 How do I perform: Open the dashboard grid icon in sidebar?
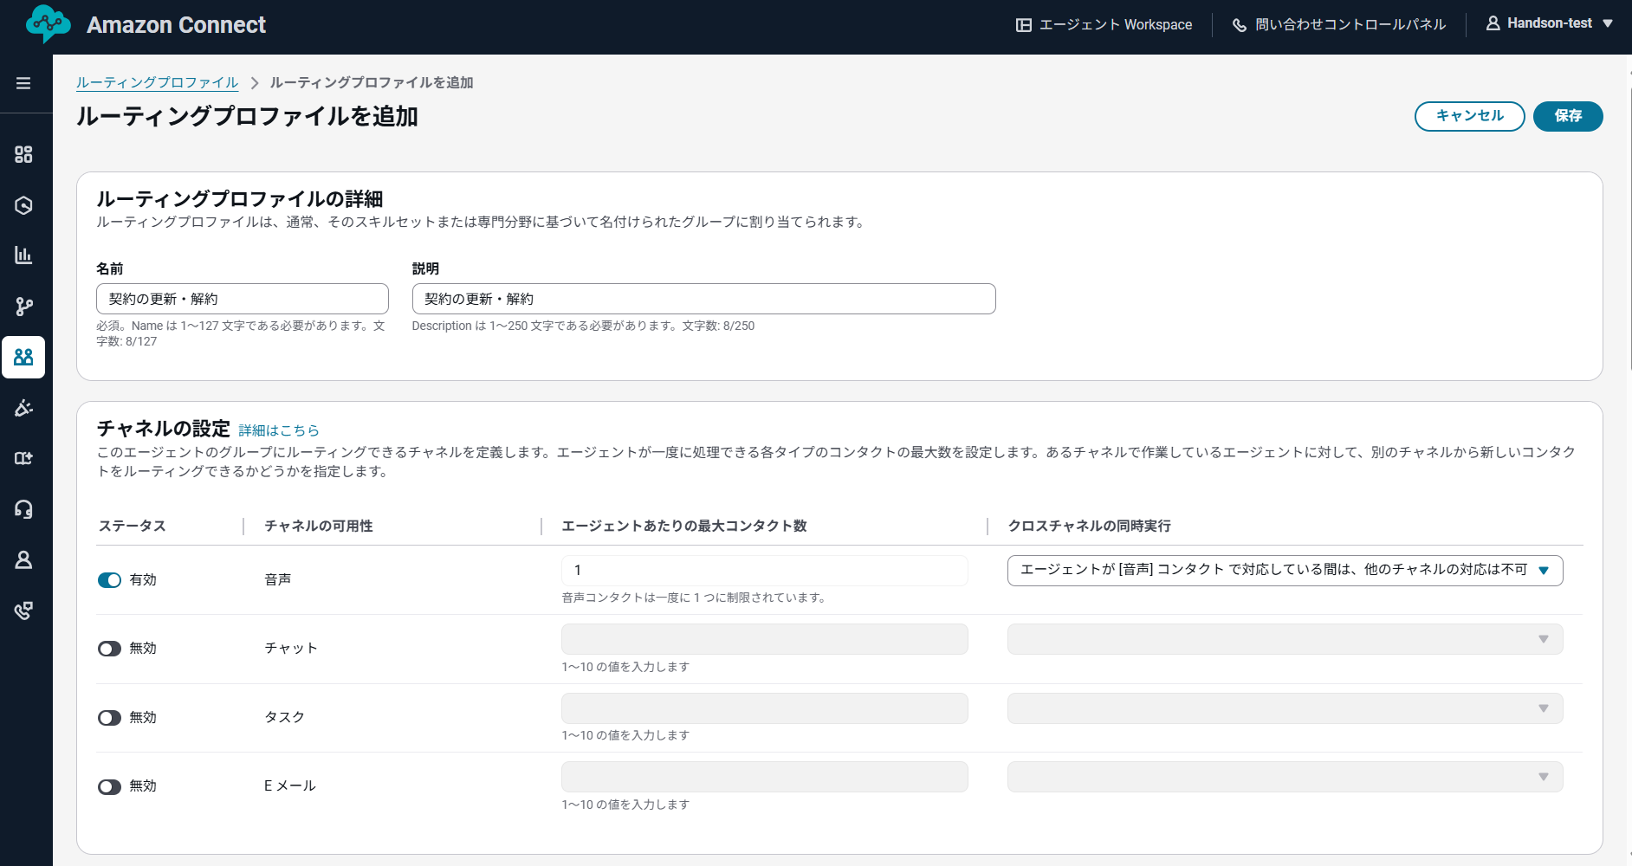23,154
